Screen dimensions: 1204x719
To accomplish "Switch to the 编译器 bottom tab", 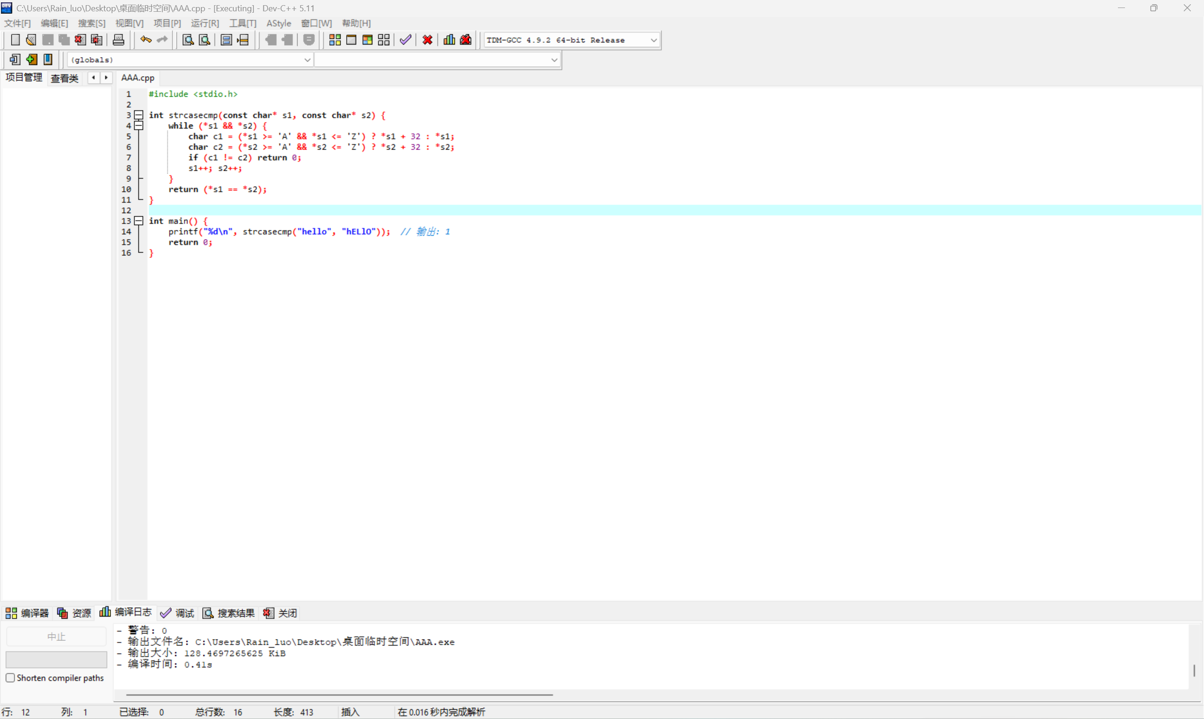I will [28, 613].
